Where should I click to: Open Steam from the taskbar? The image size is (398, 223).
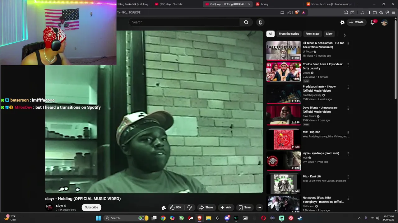(300, 218)
